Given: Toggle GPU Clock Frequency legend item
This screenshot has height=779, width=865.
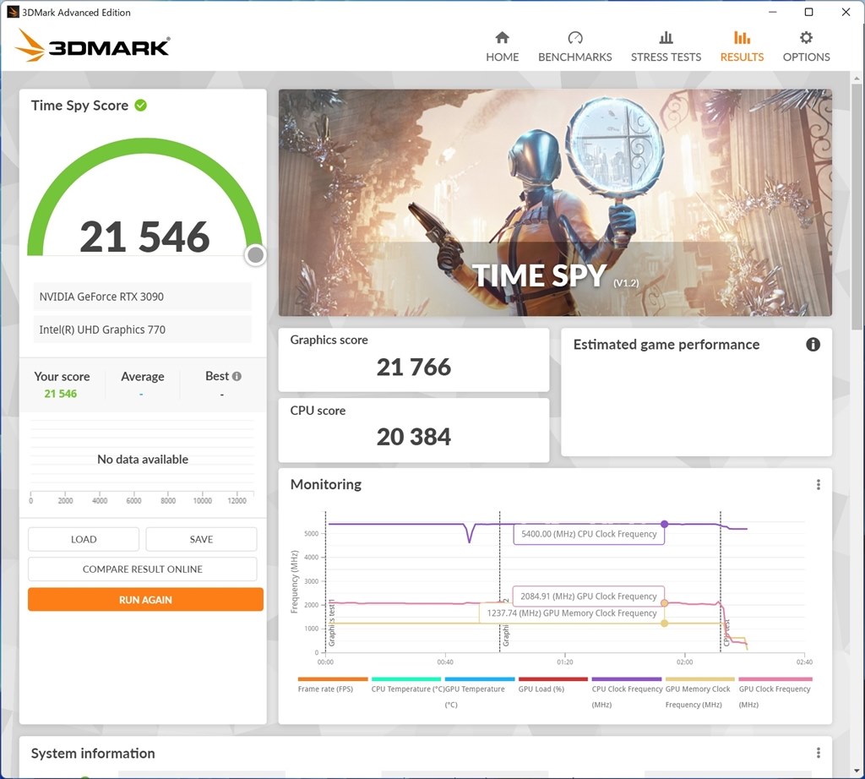Looking at the screenshot, I should point(775,692).
